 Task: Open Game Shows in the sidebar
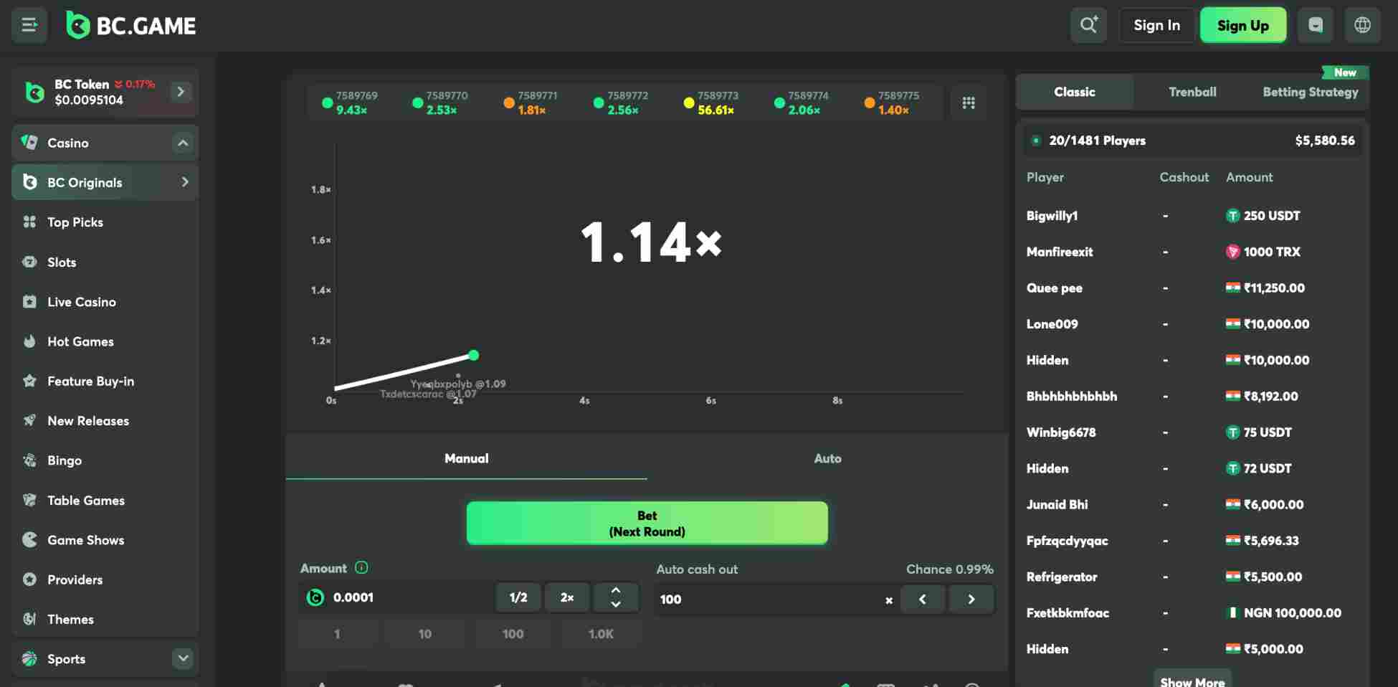pos(105,540)
